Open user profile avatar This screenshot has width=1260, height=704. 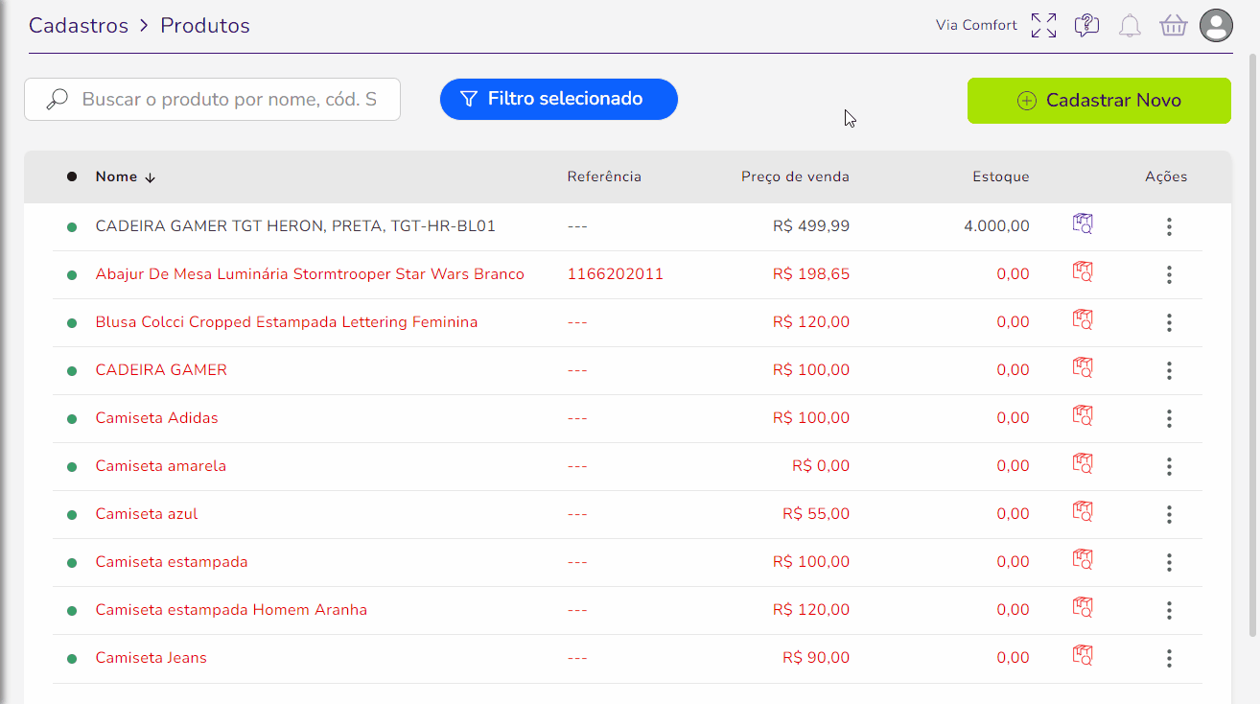(1216, 26)
